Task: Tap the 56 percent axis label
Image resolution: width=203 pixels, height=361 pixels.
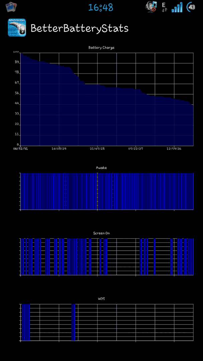Action: [16, 94]
